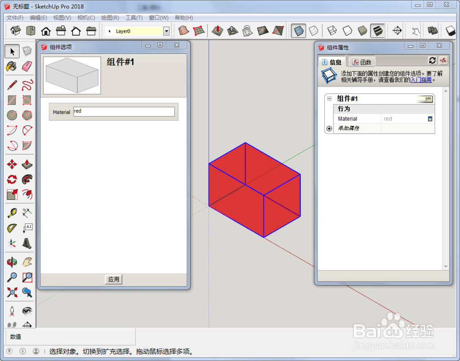Click the component preview thumbnail
The height and width of the screenshot is (361, 460).
point(72,76)
